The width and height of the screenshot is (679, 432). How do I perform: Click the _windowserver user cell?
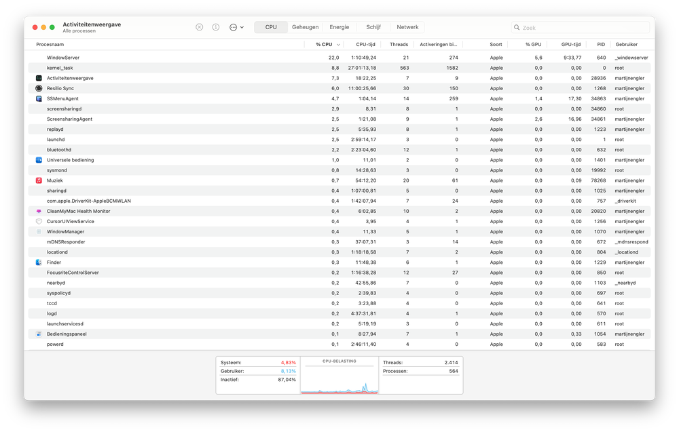click(x=631, y=58)
